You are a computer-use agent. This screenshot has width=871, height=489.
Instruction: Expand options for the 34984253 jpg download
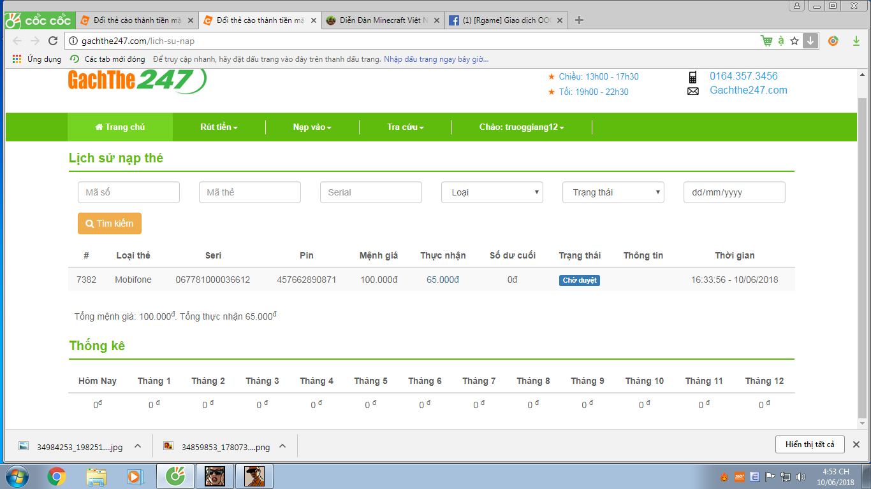[x=137, y=446]
